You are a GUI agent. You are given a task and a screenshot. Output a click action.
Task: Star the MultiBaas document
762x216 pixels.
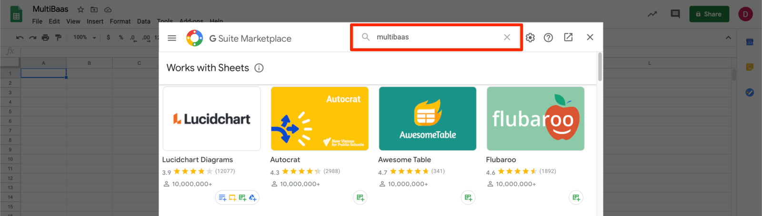click(x=80, y=10)
